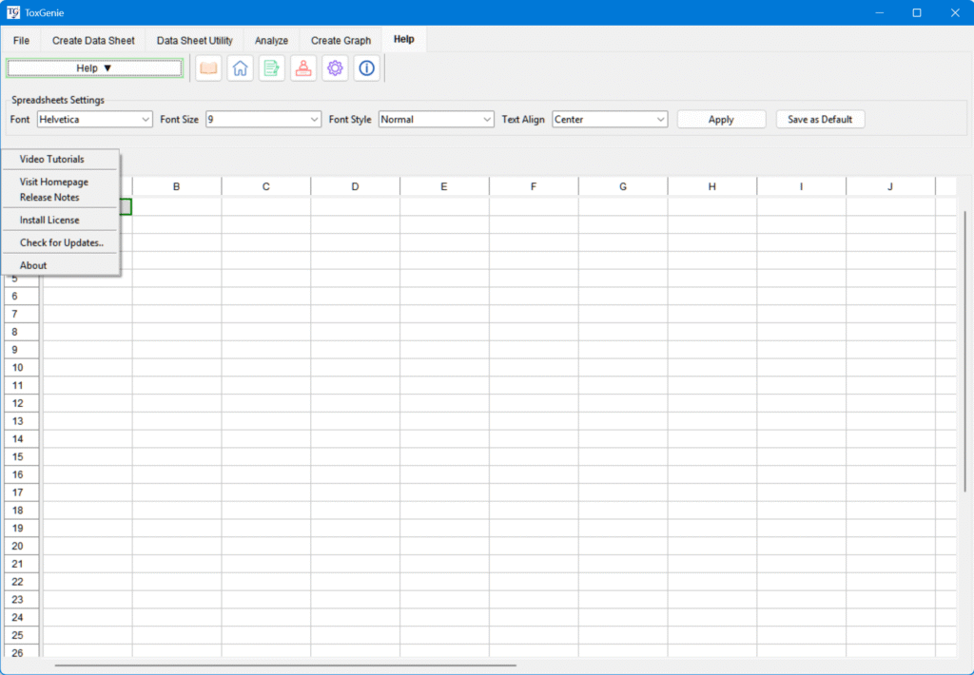
Task: Open the Font Size dropdown showing 9
Action: click(x=263, y=119)
